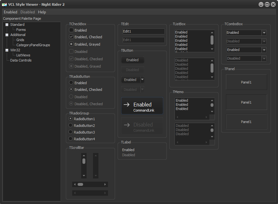
Task: Choose RadioButton4 in TRadioGroup
Action: coord(70,139)
